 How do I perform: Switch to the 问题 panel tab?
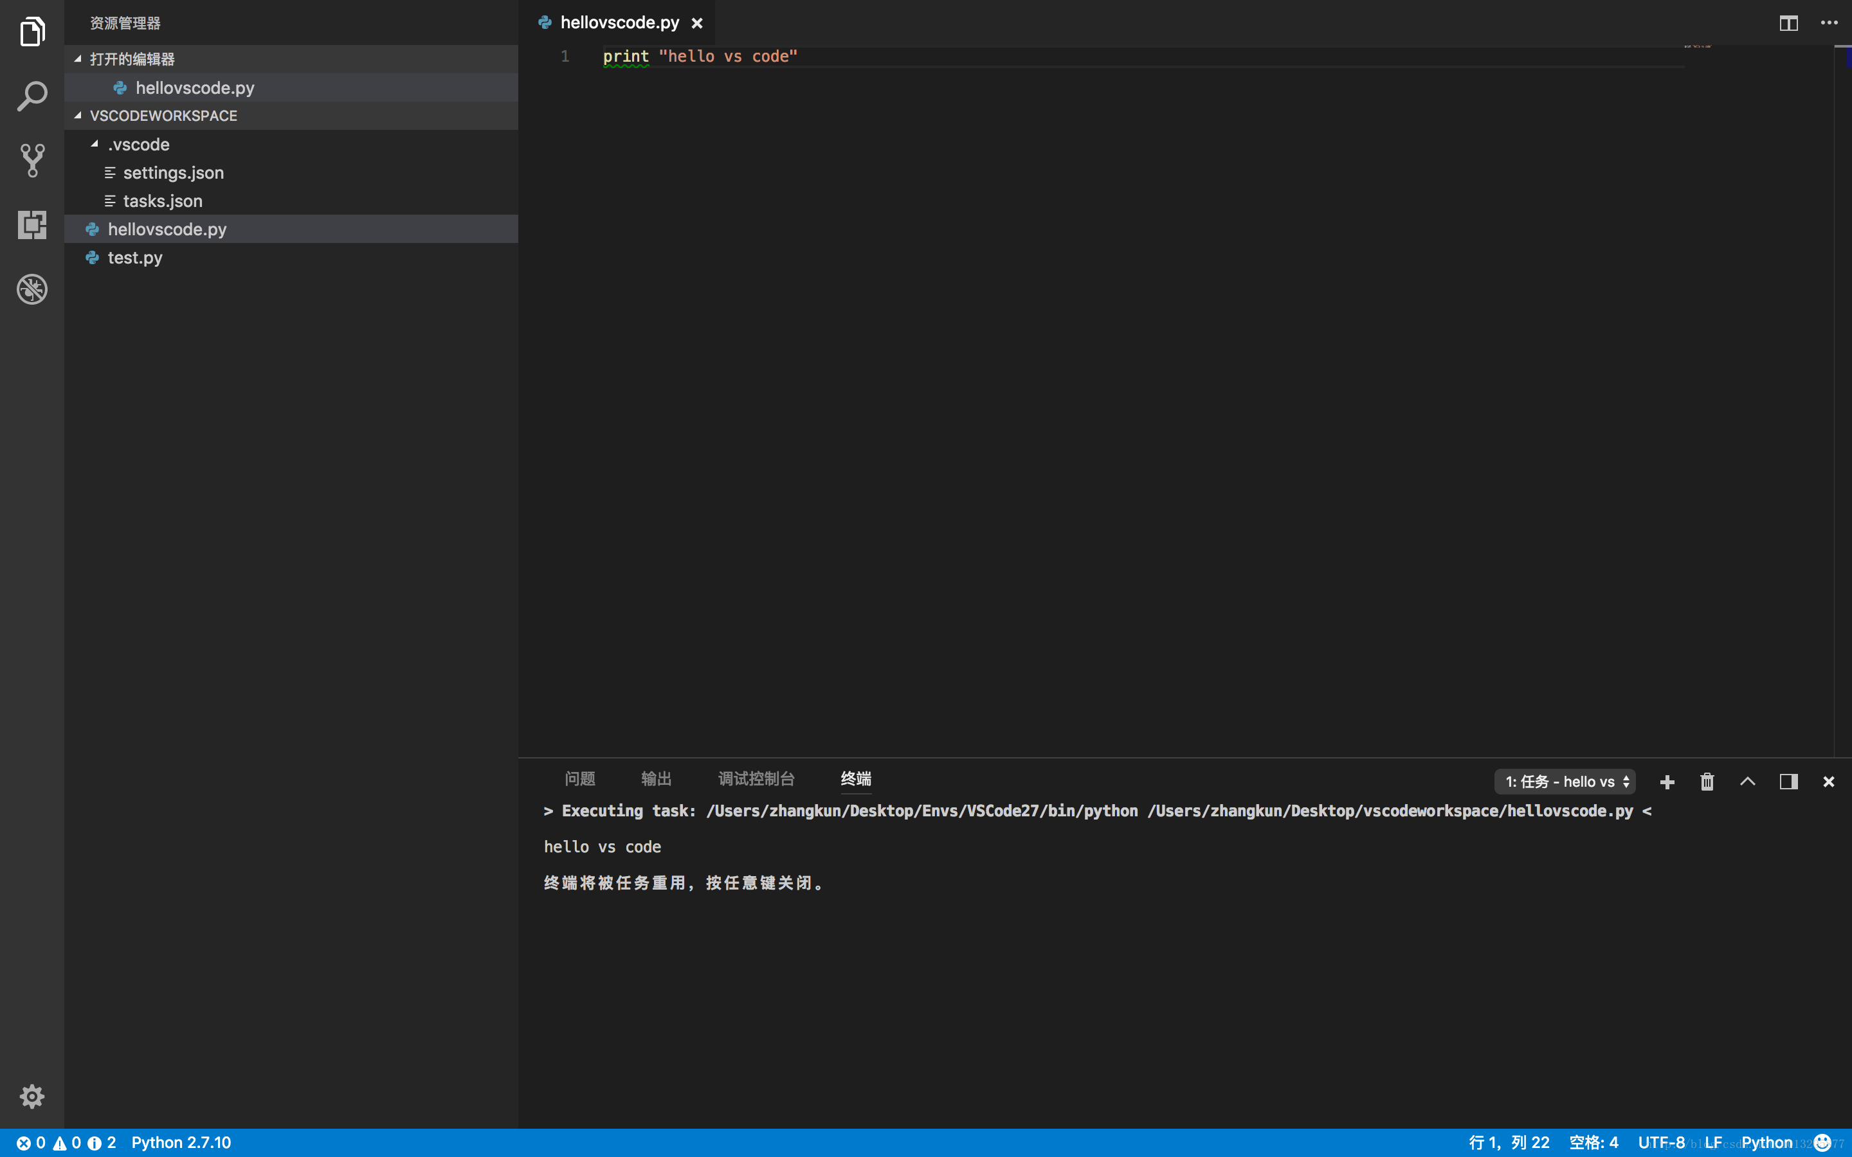coord(580,779)
